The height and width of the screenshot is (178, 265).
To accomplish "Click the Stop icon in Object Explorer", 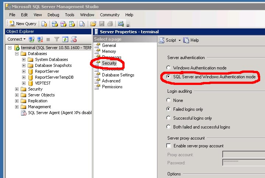I will (x=48, y=40).
